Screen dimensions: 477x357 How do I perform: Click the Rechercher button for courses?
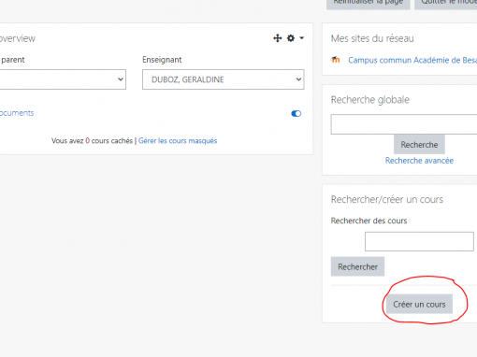[x=357, y=266]
